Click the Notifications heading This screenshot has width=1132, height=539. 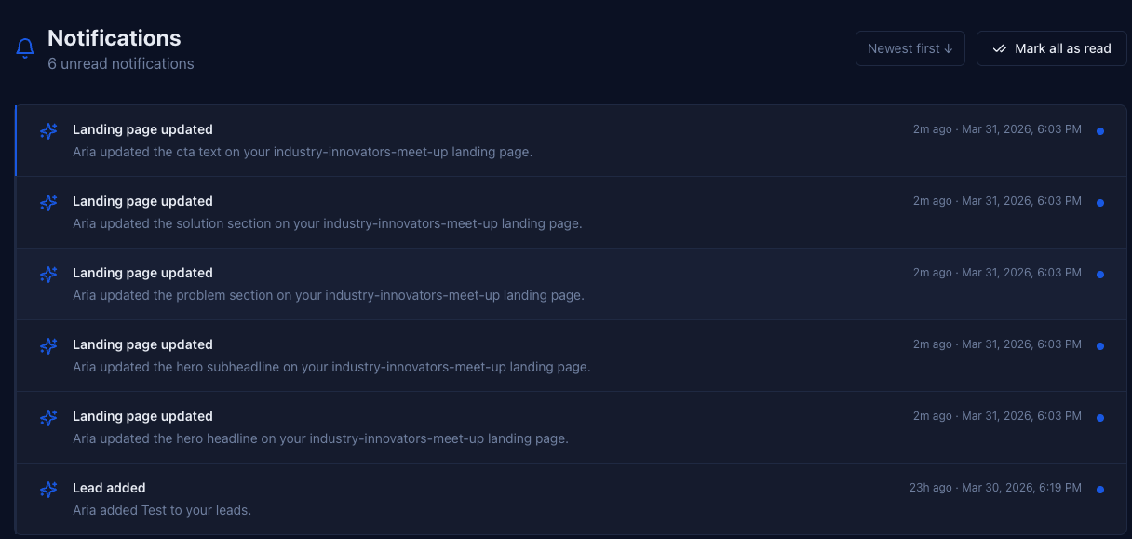tap(114, 38)
